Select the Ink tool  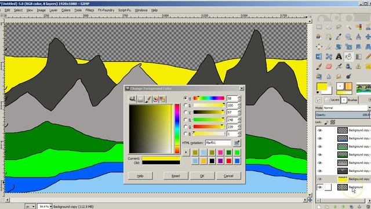coord(348,67)
